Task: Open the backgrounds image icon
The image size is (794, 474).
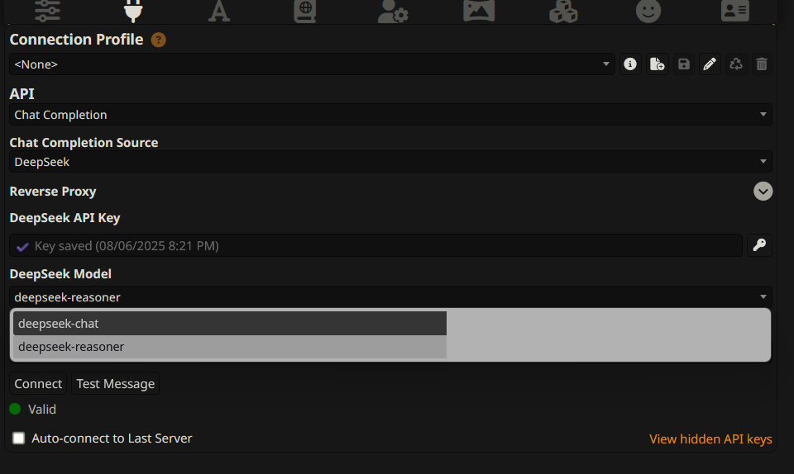Action: [479, 11]
